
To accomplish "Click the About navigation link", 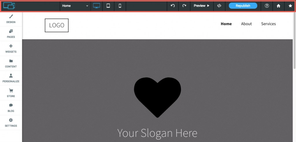I will [246, 24].
